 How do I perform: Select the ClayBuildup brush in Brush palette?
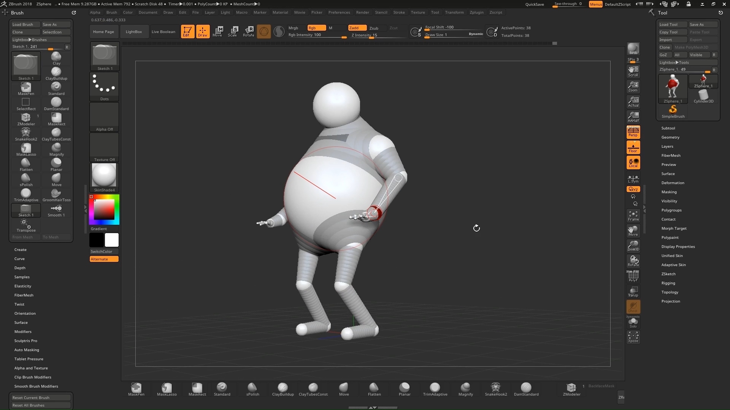tap(56, 73)
